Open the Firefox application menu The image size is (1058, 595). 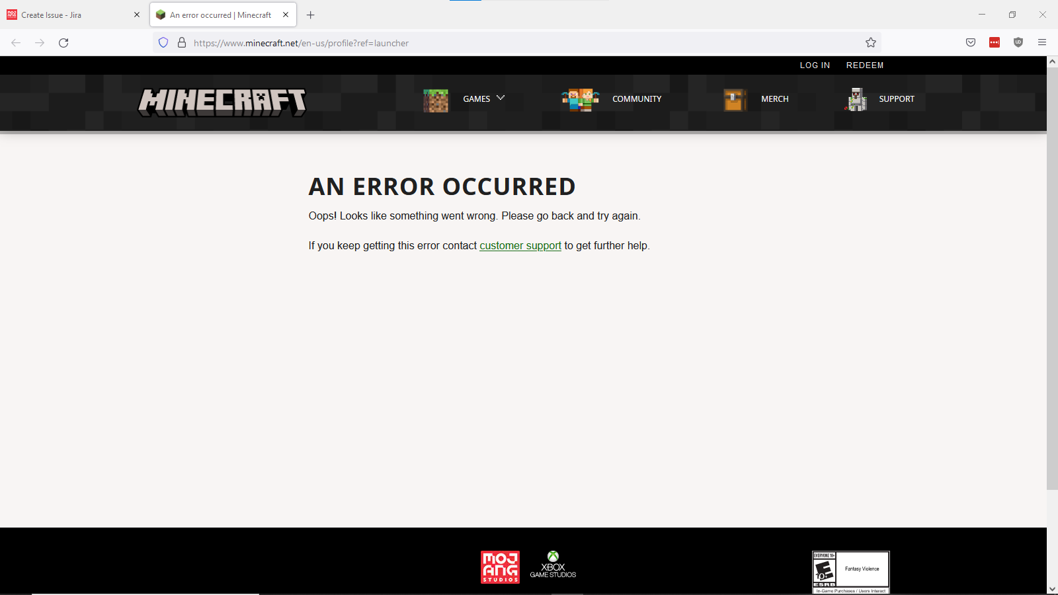1042,43
